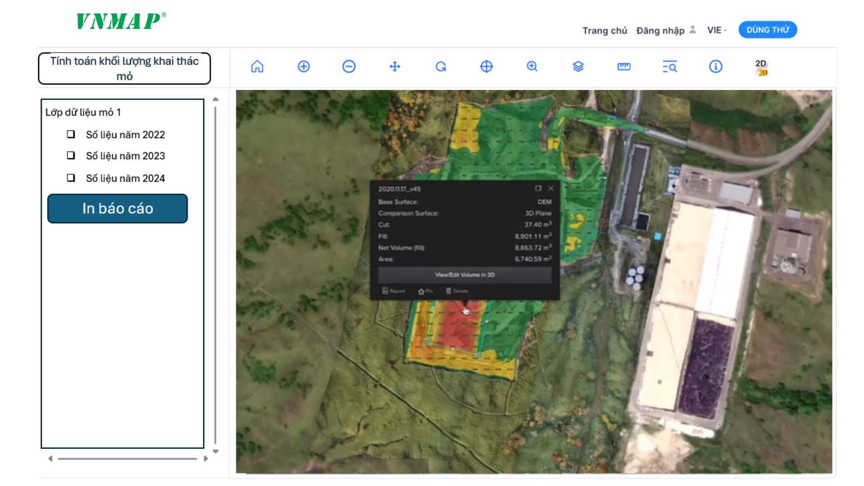The image size is (864, 486).
Task: Check Số liệu năm 2024 checkbox
Action: [71, 178]
